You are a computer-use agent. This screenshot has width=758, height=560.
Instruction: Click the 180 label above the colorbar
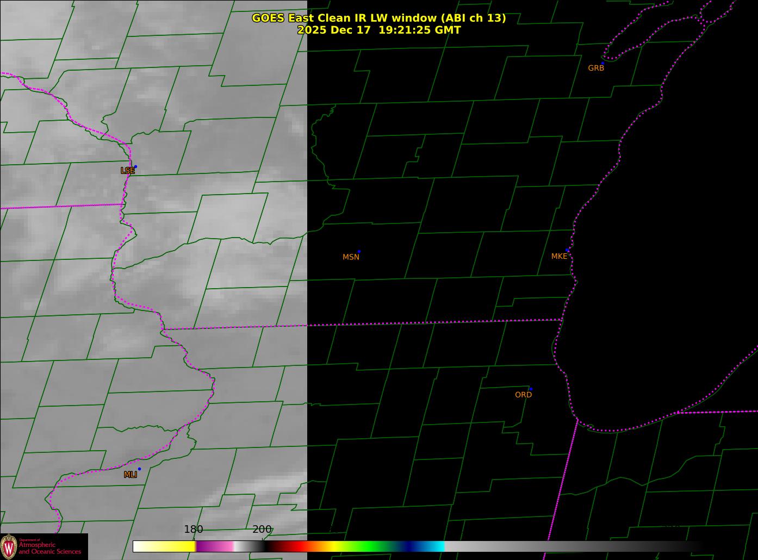coord(193,530)
